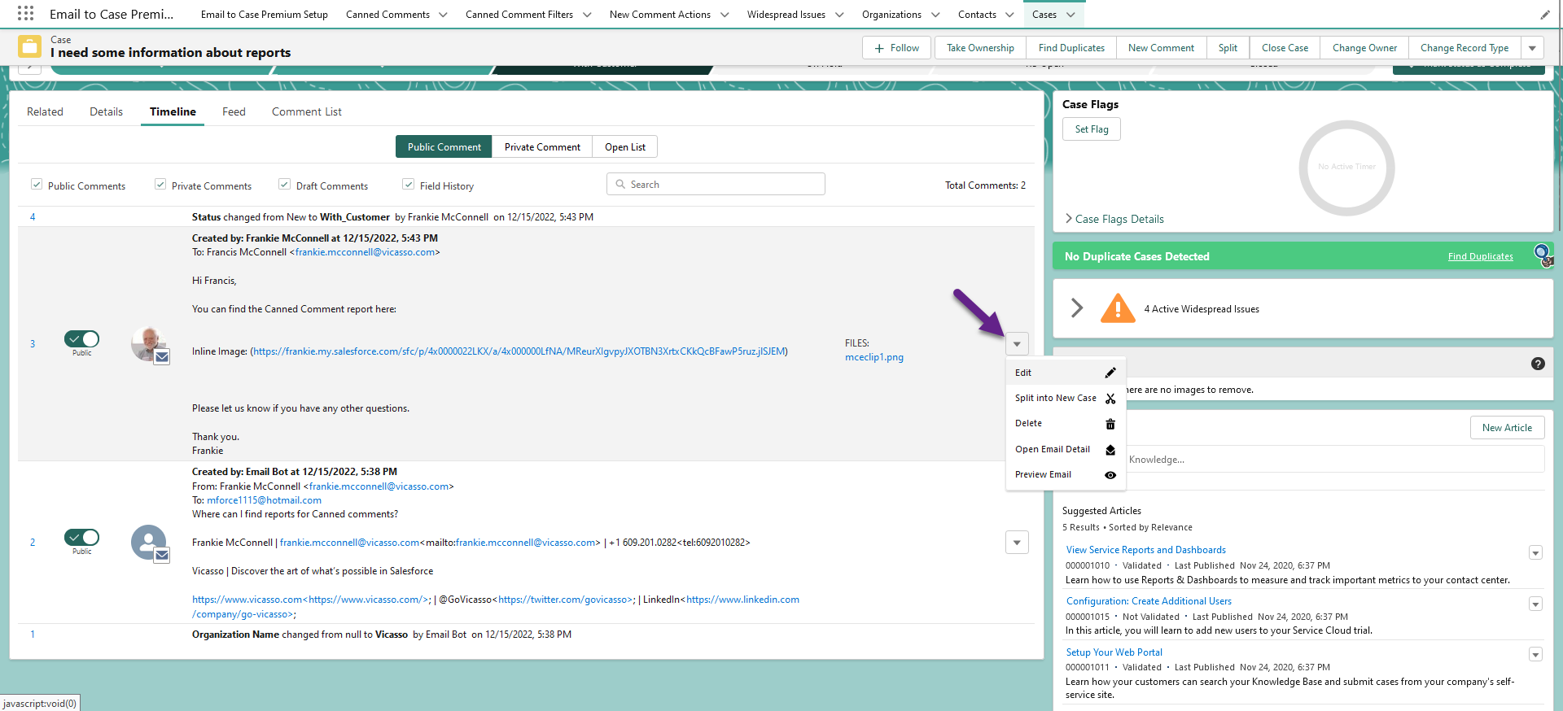The height and width of the screenshot is (711, 1563).
Task: Expand the Active Widespread Issues chevron
Action: [1077, 308]
